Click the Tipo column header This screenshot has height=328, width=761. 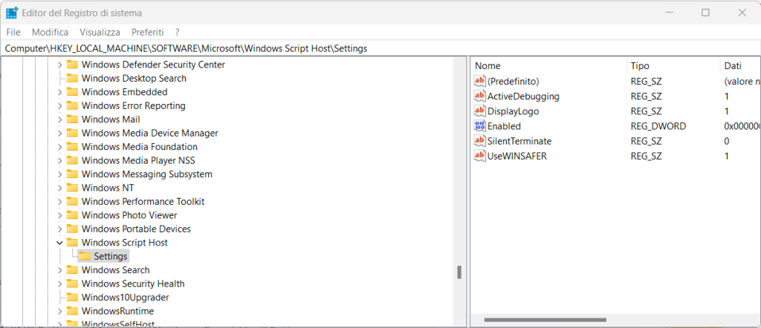[x=639, y=65]
